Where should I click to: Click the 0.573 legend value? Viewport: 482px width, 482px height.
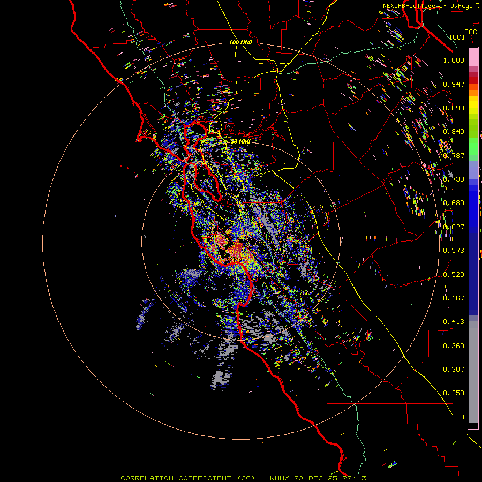click(454, 250)
